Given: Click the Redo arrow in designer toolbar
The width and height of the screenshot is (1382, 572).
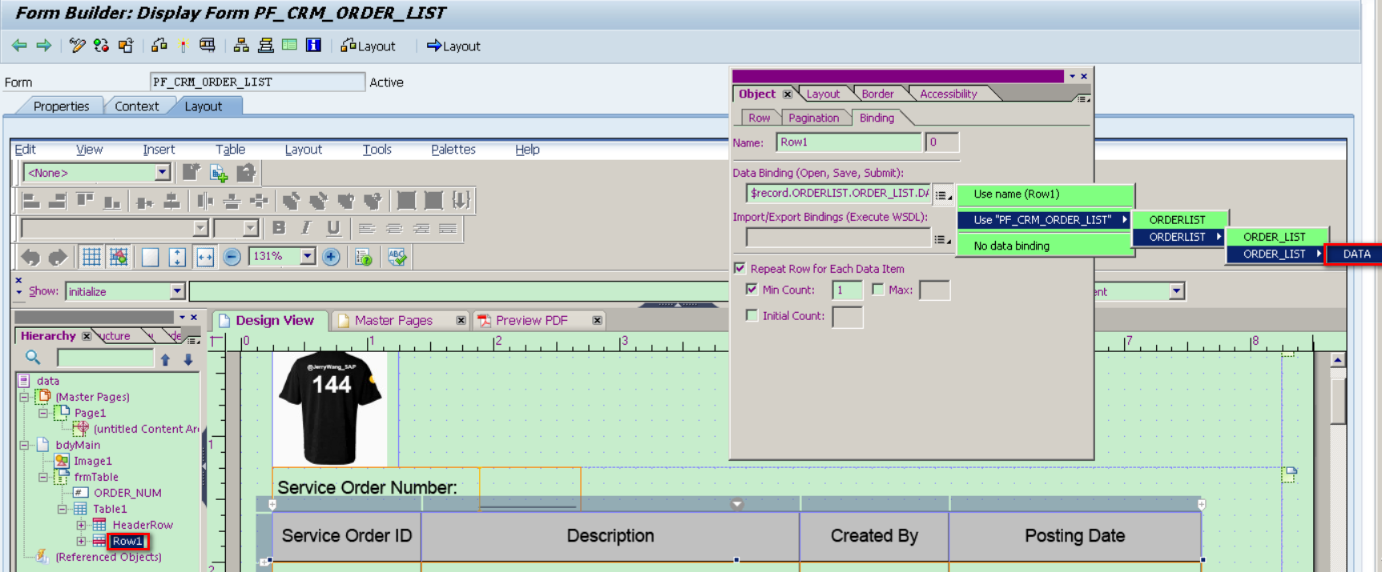Looking at the screenshot, I should click(58, 257).
